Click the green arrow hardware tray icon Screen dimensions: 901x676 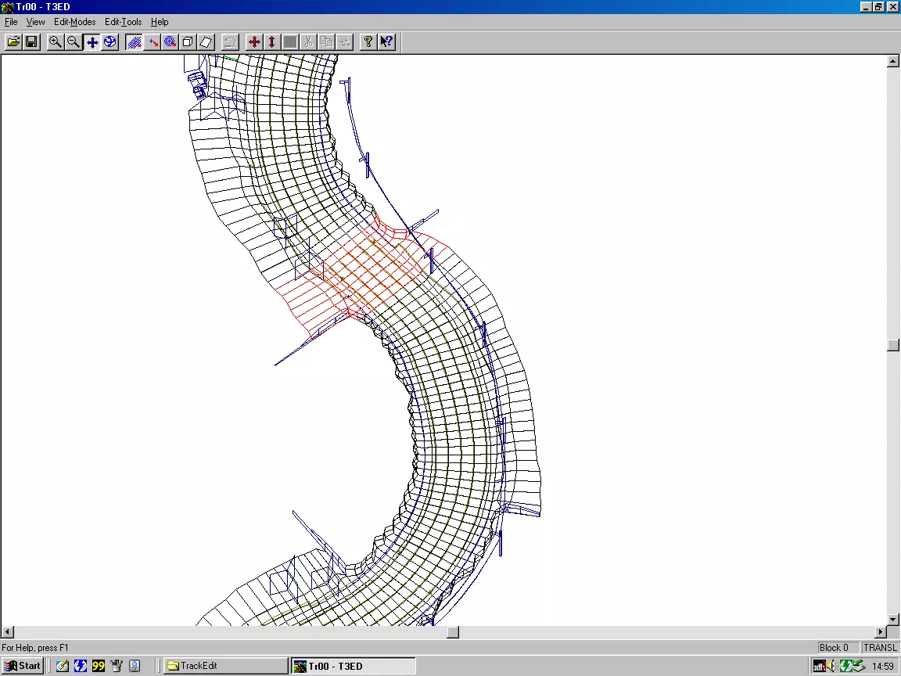pyautogui.click(x=859, y=667)
